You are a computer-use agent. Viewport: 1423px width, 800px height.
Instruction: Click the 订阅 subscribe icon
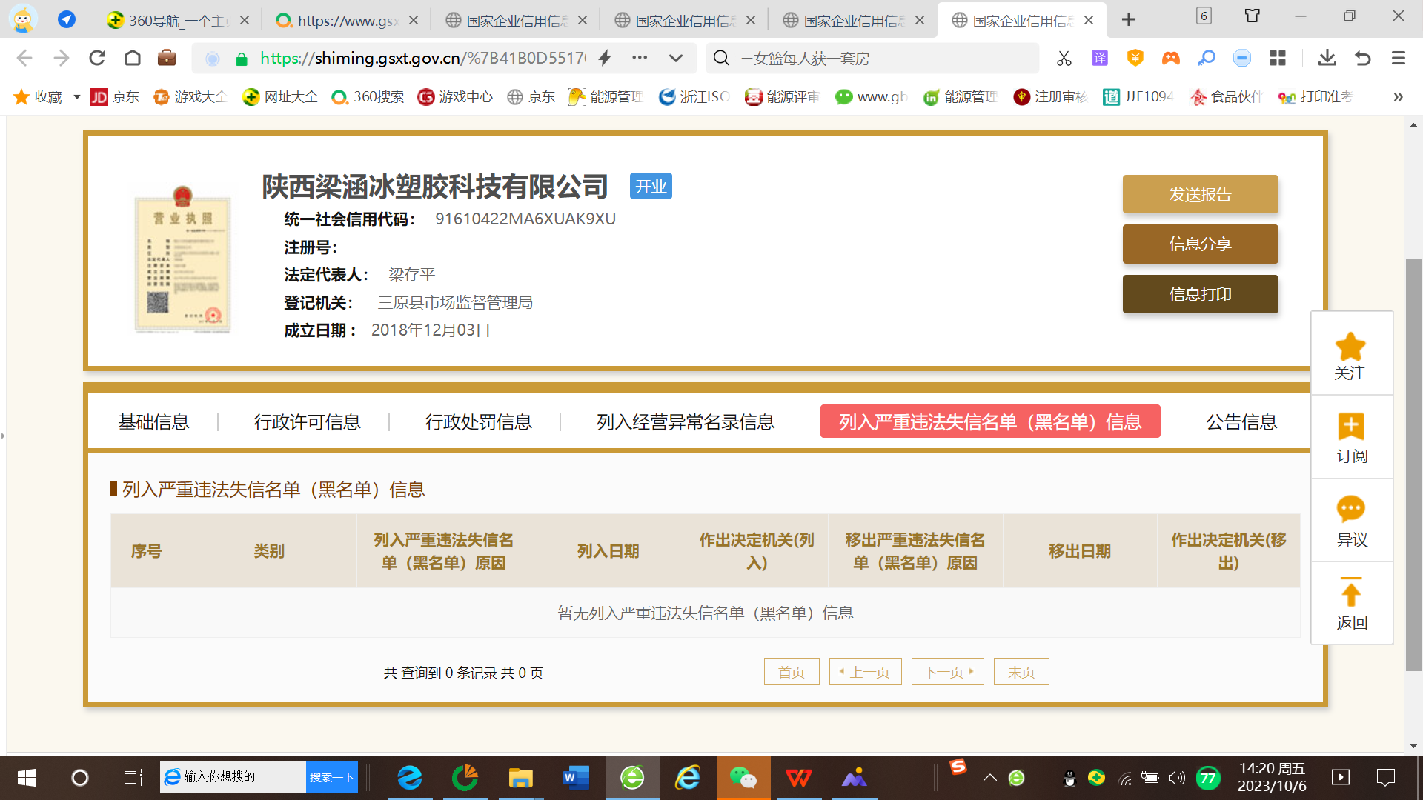click(1350, 427)
